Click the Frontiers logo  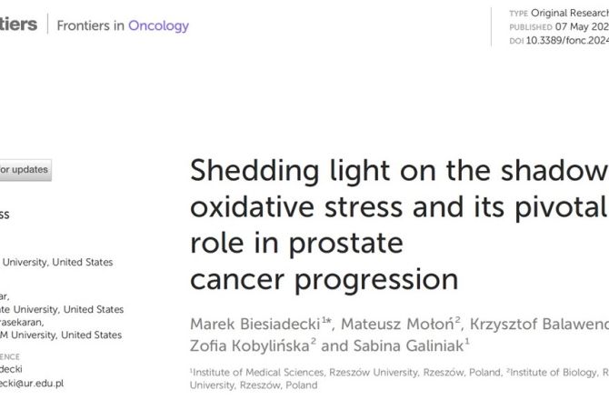(x=18, y=25)
